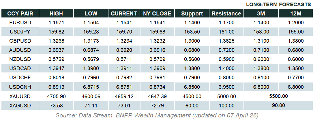Click the CCY PAIR column header
313x120 pixels.
(x=20, y=13)
